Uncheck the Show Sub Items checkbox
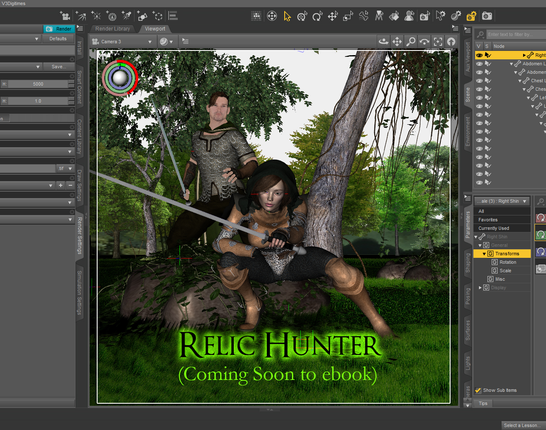The width and height of the screenshot is (546, 430). (x=478, y=390)
